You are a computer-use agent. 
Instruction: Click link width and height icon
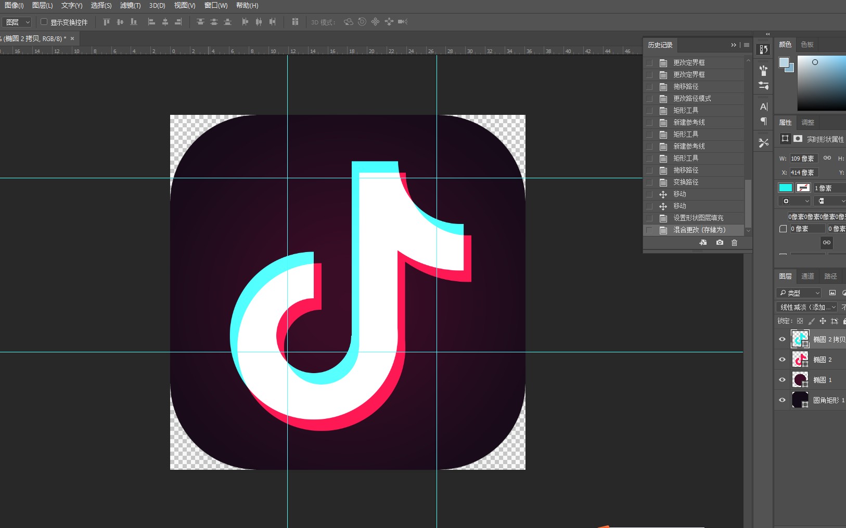[x=827, y=158]
